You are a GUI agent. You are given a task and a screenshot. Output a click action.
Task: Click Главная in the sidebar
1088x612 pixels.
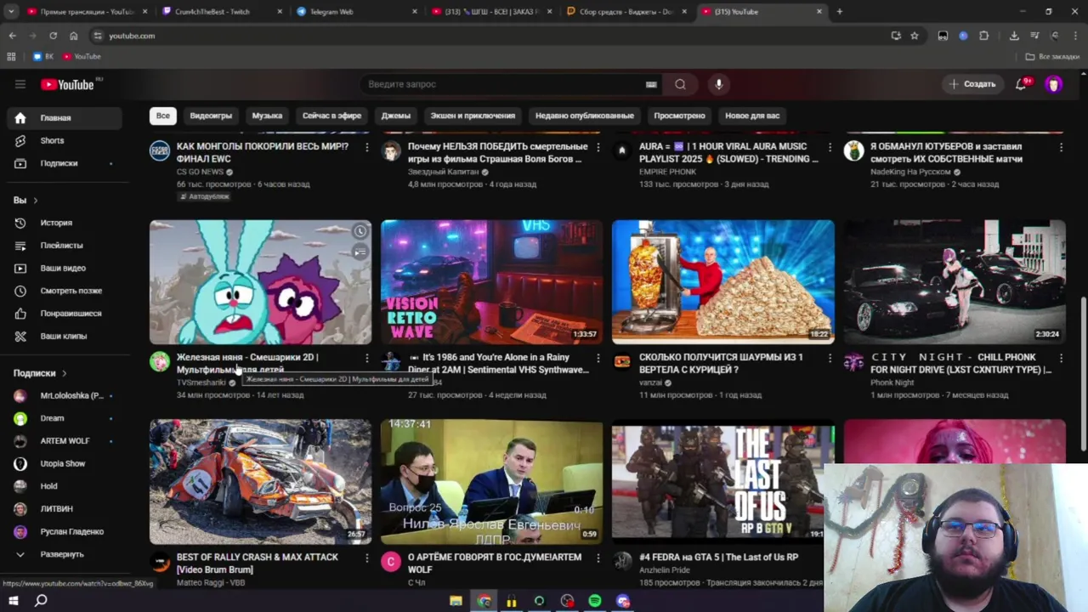(65, 118)
